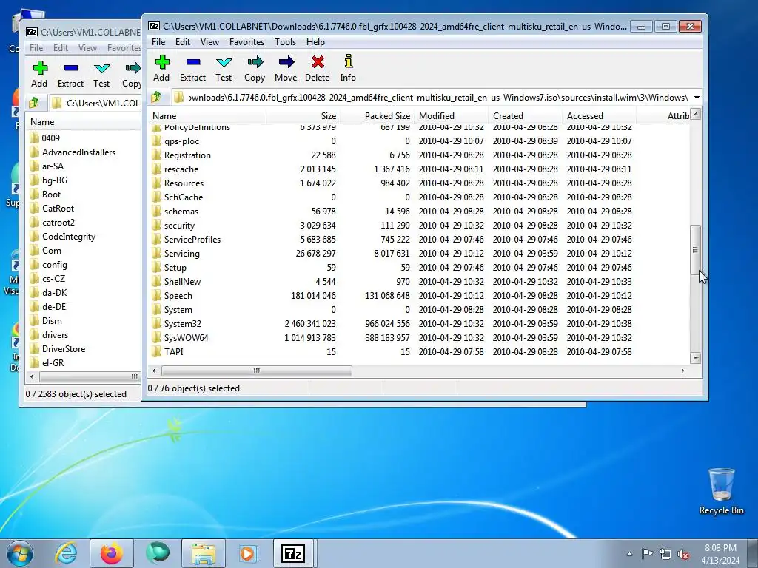Click Test icon in front 7-Zip window

[224, 62]
